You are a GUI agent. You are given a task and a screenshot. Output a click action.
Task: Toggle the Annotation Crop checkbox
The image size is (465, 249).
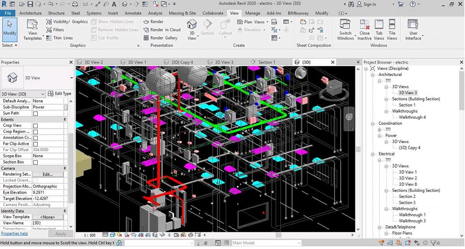pyautogui.click(x=35, y=138)
